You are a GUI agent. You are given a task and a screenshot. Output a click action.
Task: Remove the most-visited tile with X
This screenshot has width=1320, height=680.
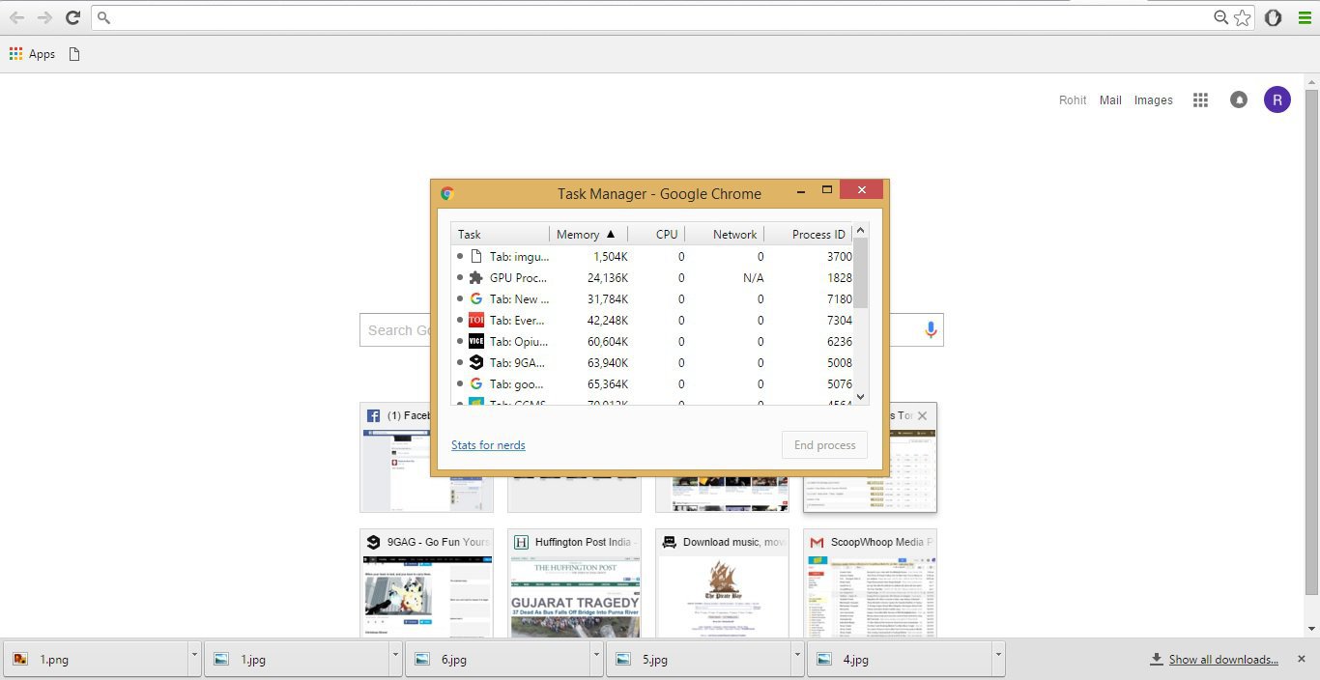tap(922, 415)
